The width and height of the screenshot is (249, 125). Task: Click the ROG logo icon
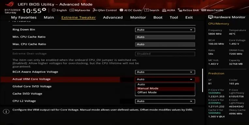10,4
